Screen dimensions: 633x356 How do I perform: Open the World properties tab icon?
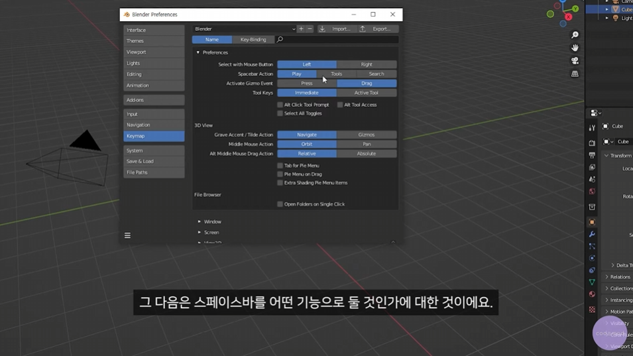click(592, 192)
